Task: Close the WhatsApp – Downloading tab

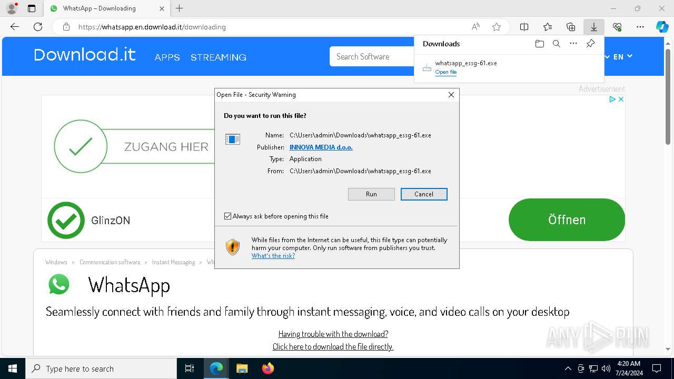Action: click(x=162, y=8)
